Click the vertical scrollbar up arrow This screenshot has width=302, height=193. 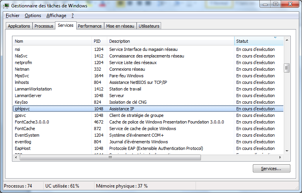pyautogui.click(x=287, y=40)
